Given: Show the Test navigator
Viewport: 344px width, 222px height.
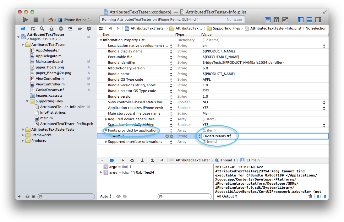Looking at the screenshot, I should coord(61,29).
